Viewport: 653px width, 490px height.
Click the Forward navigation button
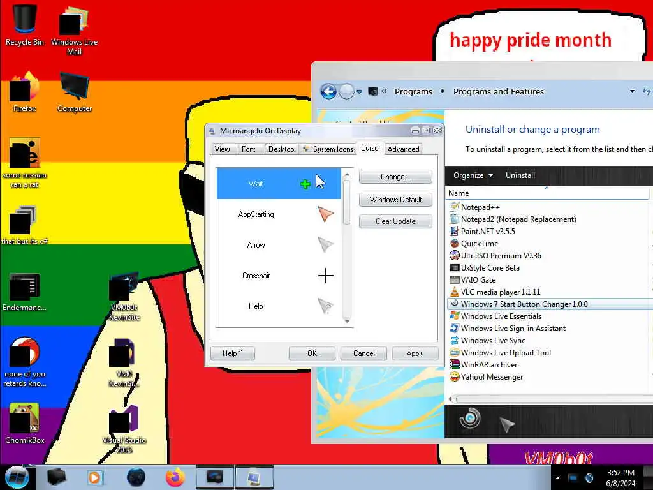[346, 91]
